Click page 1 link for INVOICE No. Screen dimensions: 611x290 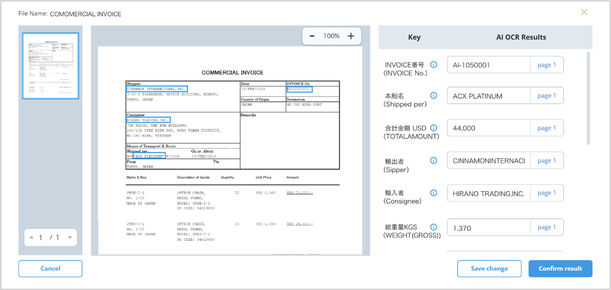click(547, 65)
